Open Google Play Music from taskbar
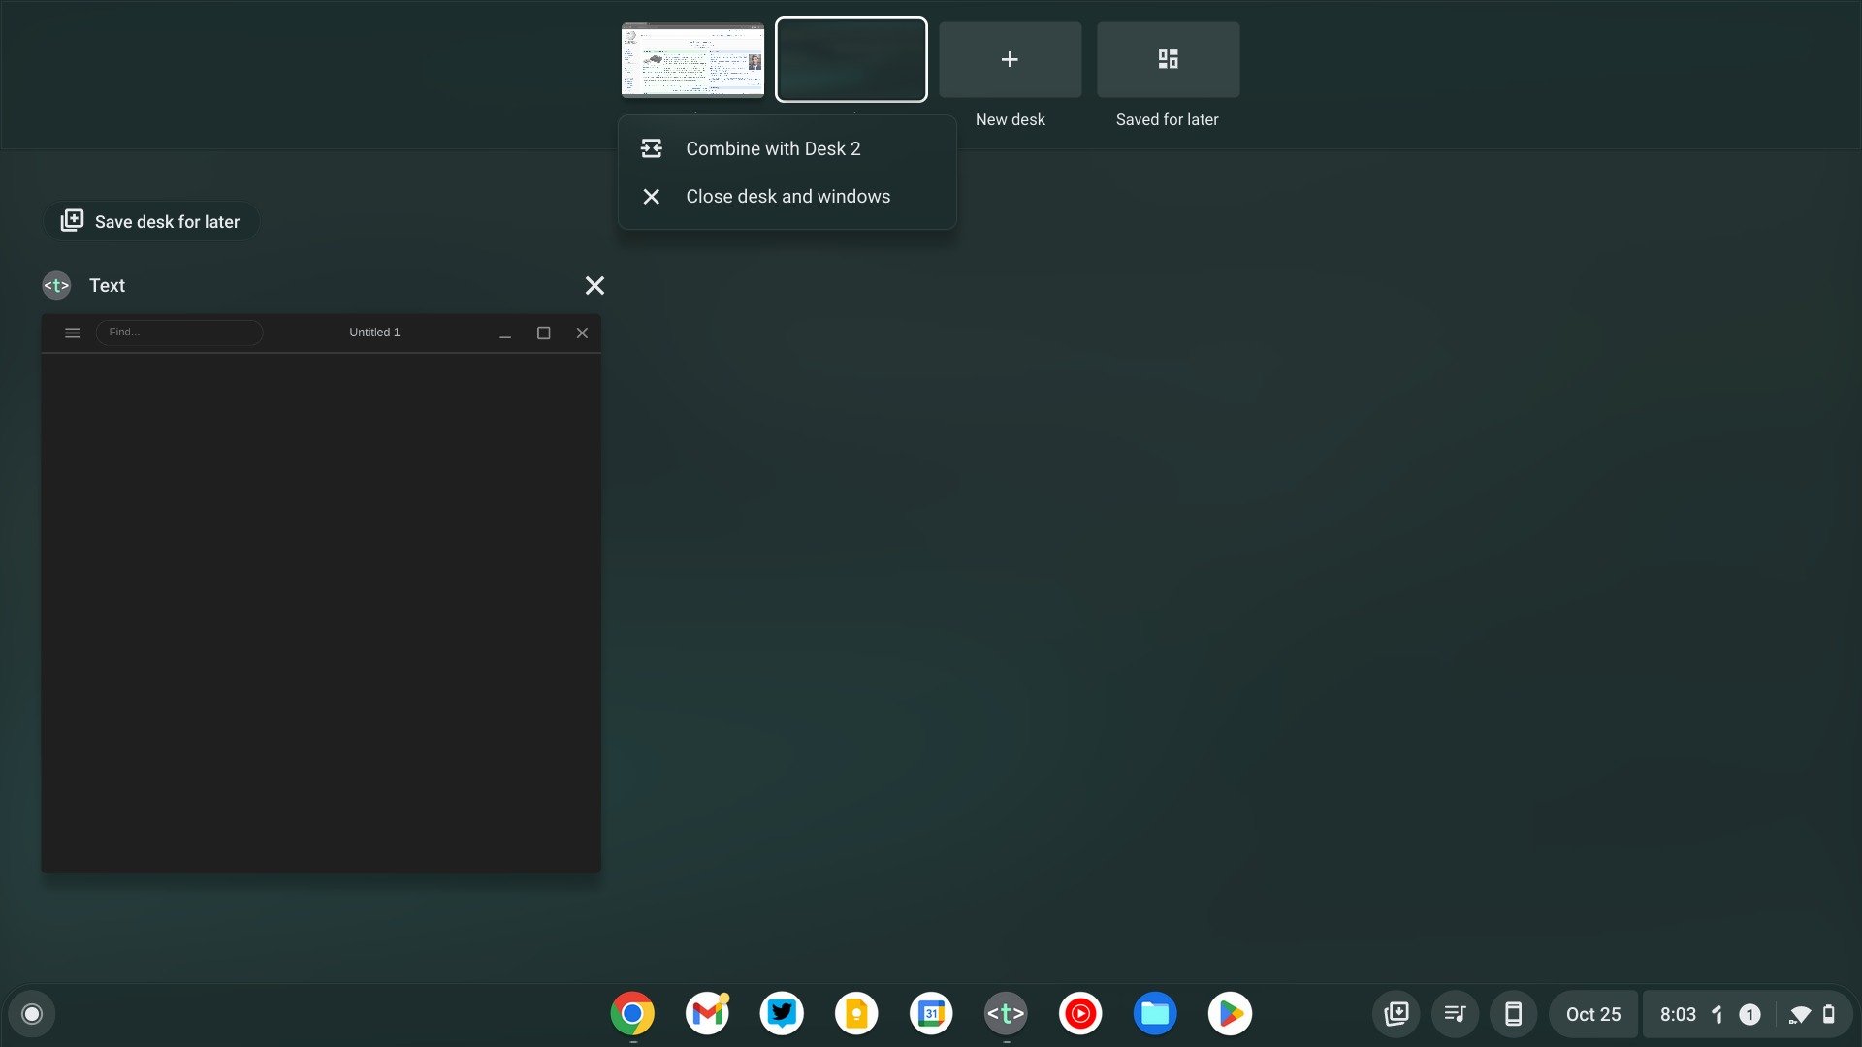The image size is (1862, 1047). tap(1080, 1014)
